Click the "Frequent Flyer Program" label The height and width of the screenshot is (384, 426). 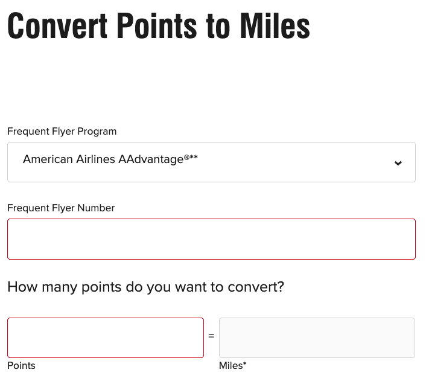coord(62,131)
